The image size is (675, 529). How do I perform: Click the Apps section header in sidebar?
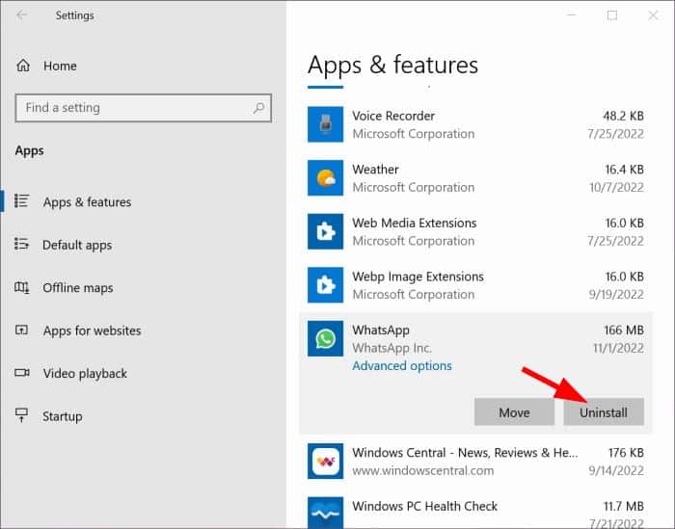(x=29, y=151)
